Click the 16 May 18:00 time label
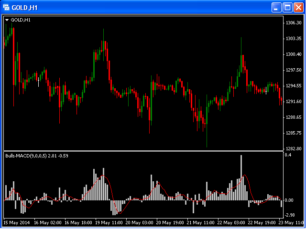Image resolution: width=306 pixels, height=229 pixels. coord(78,223)
